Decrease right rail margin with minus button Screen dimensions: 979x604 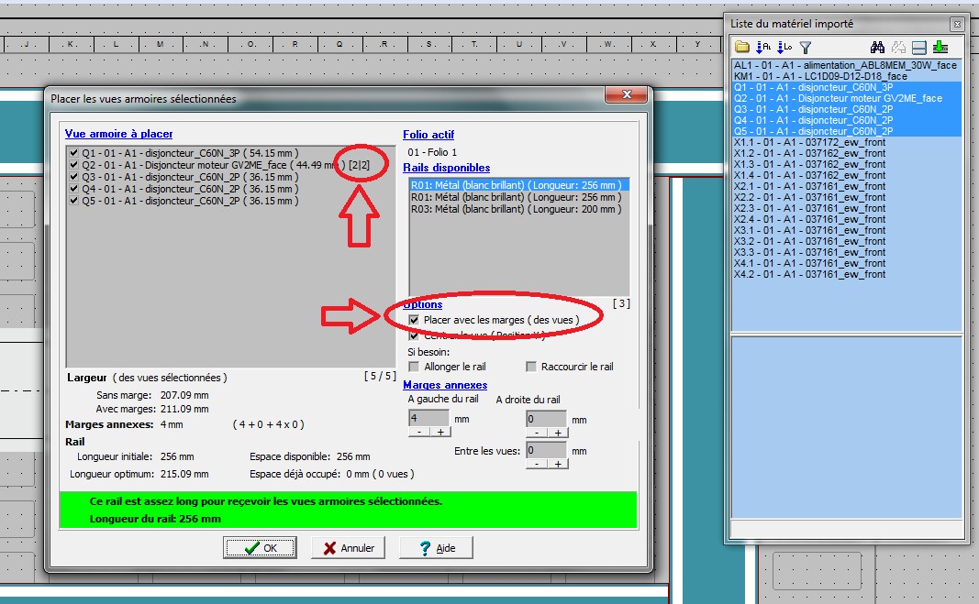(535, 432)
